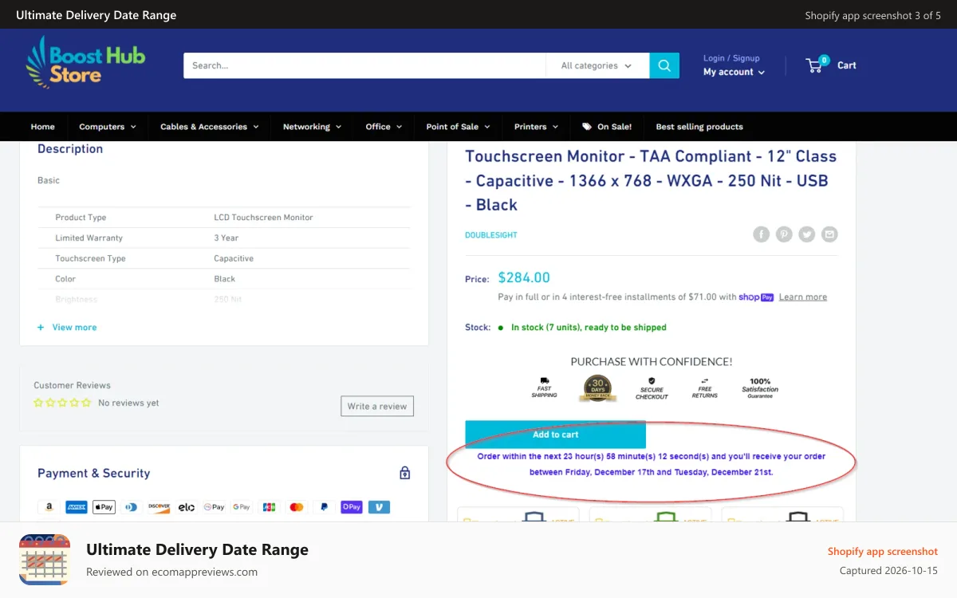
Task: Click the empty review star rating
Action: point(62,403)
